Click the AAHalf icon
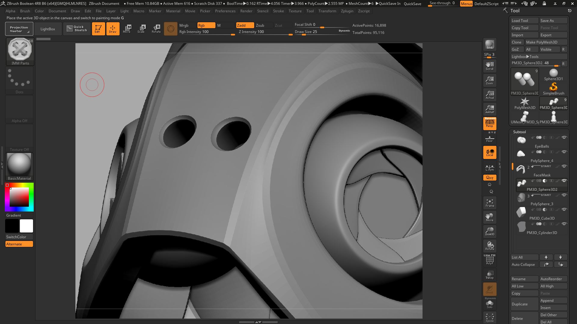This screenshot has width=577, height=324. tap(490, 109)
